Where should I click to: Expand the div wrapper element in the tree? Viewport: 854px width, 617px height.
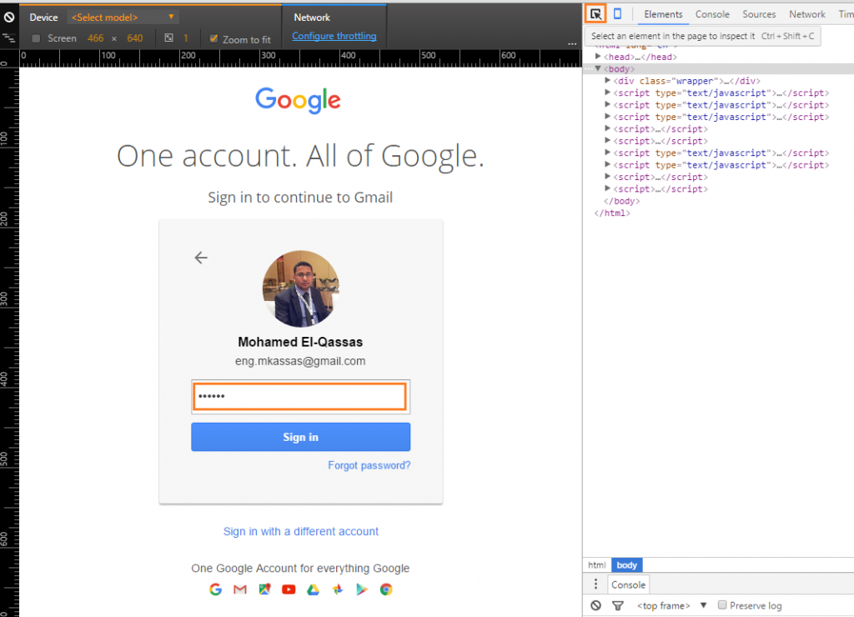[x=609, y=81]
